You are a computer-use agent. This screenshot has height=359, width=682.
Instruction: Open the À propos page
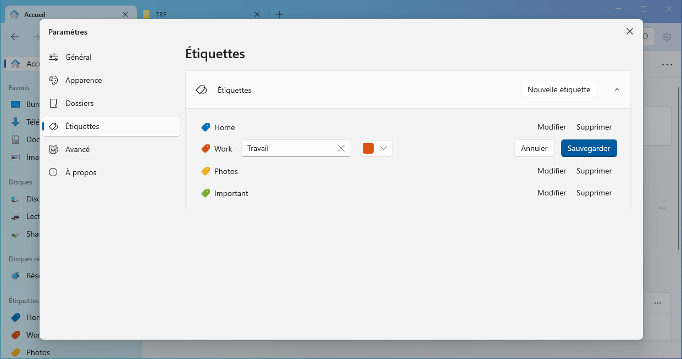pos(81,172)
